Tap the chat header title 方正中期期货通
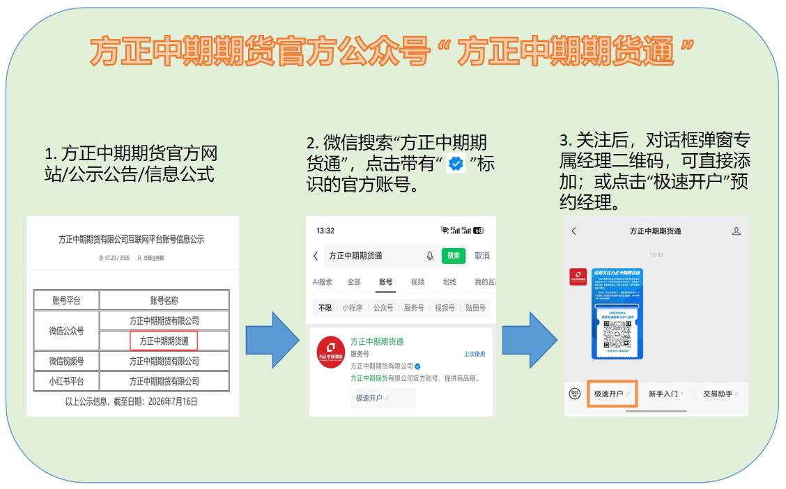 [655, 231]
